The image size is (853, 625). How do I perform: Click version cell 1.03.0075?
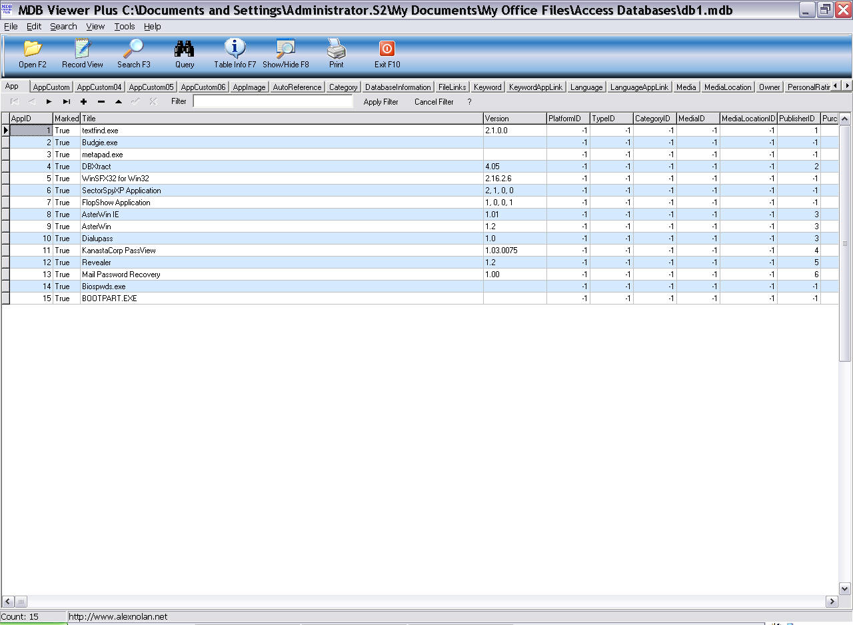[515, 251]
